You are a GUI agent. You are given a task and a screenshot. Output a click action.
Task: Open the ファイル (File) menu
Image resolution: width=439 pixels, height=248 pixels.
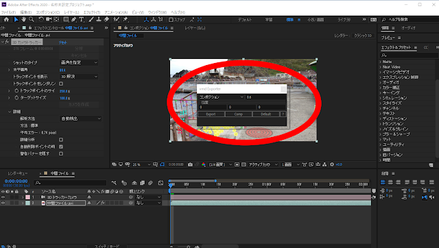tap(8, 12)
